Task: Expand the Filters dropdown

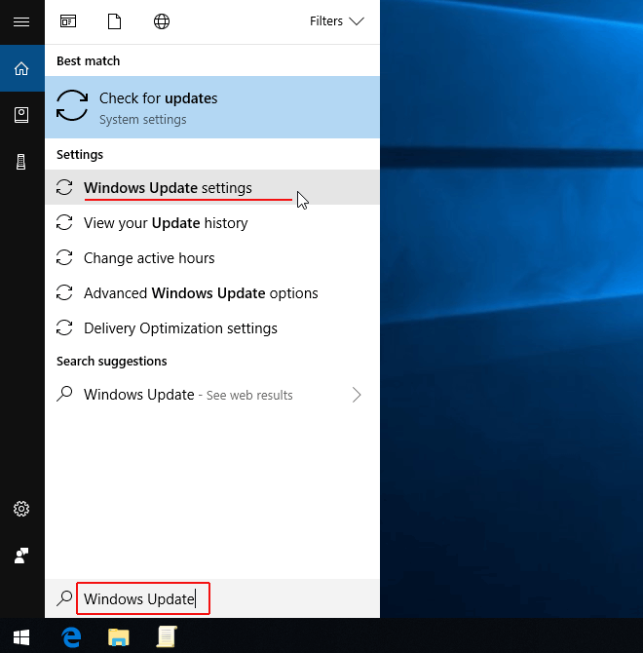Action: tap(337, 21)
